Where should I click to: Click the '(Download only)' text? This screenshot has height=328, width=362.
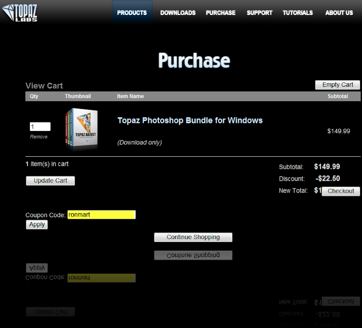click(139, 142)
